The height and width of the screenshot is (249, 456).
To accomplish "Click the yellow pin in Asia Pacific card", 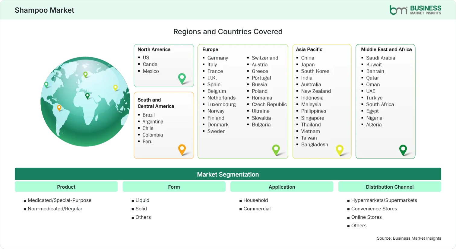I will [x=340, y=150].
